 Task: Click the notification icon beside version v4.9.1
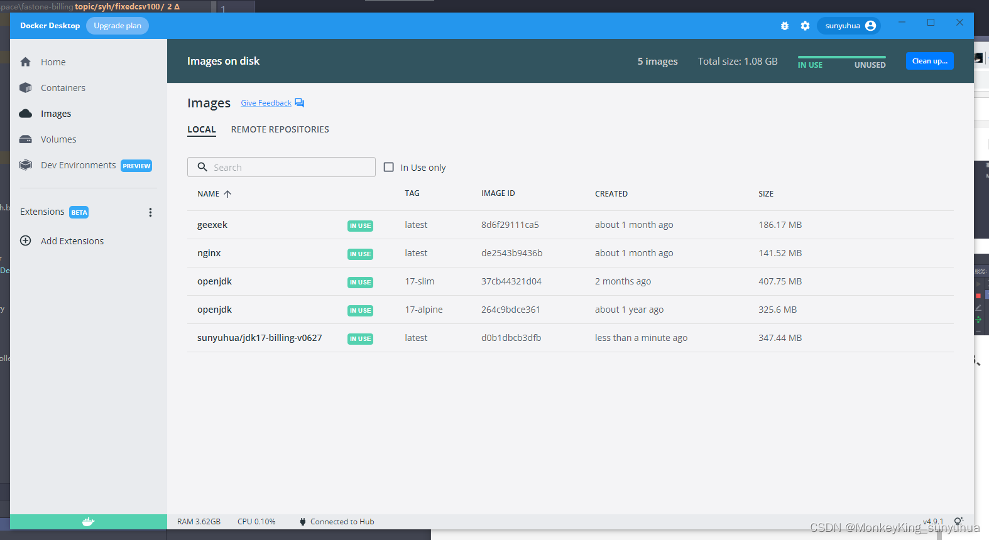(x=958, y=521)
